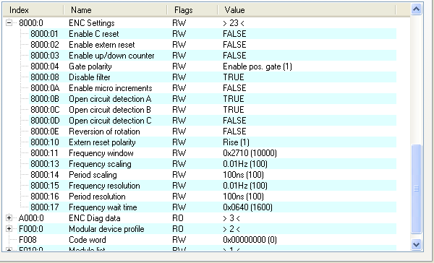Collapse the 8000:0 ENC Settings node

(x=9, y=23)
